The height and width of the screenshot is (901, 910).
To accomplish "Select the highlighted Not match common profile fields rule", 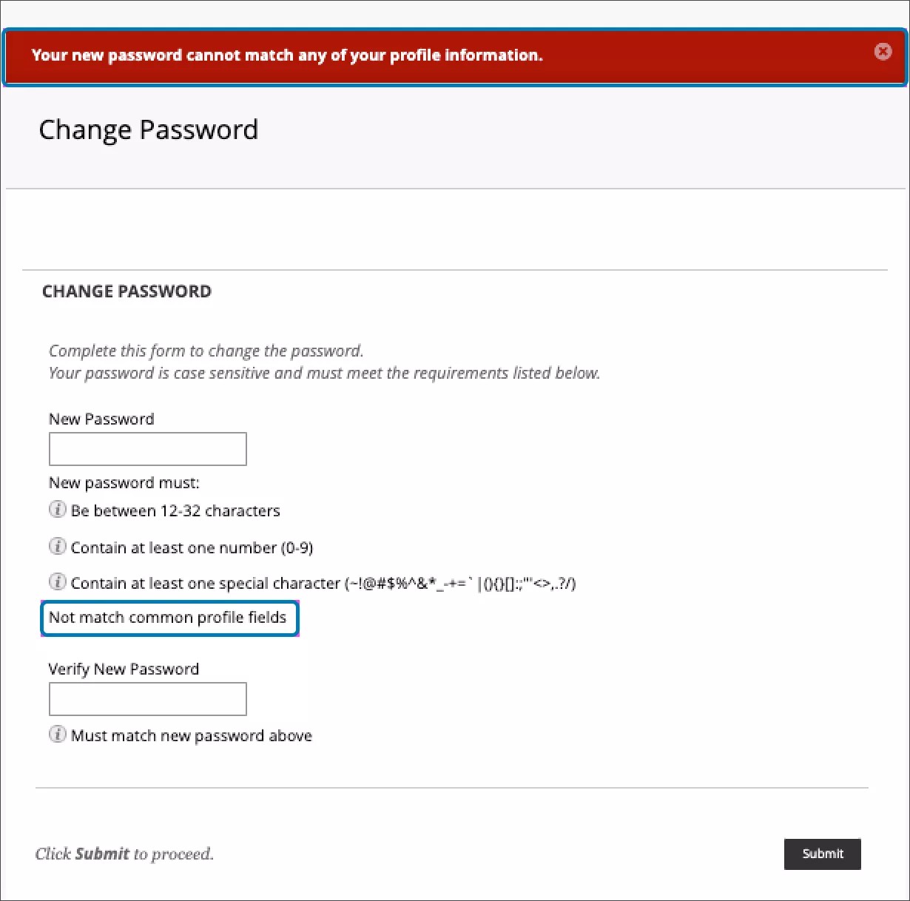I will (x=168, y=617).
